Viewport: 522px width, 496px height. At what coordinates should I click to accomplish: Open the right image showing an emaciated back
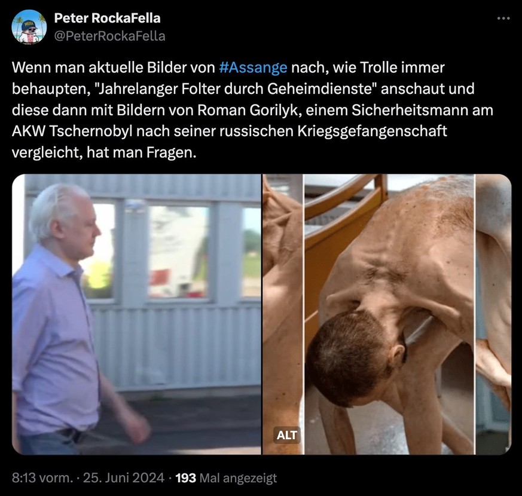(389, 314)
